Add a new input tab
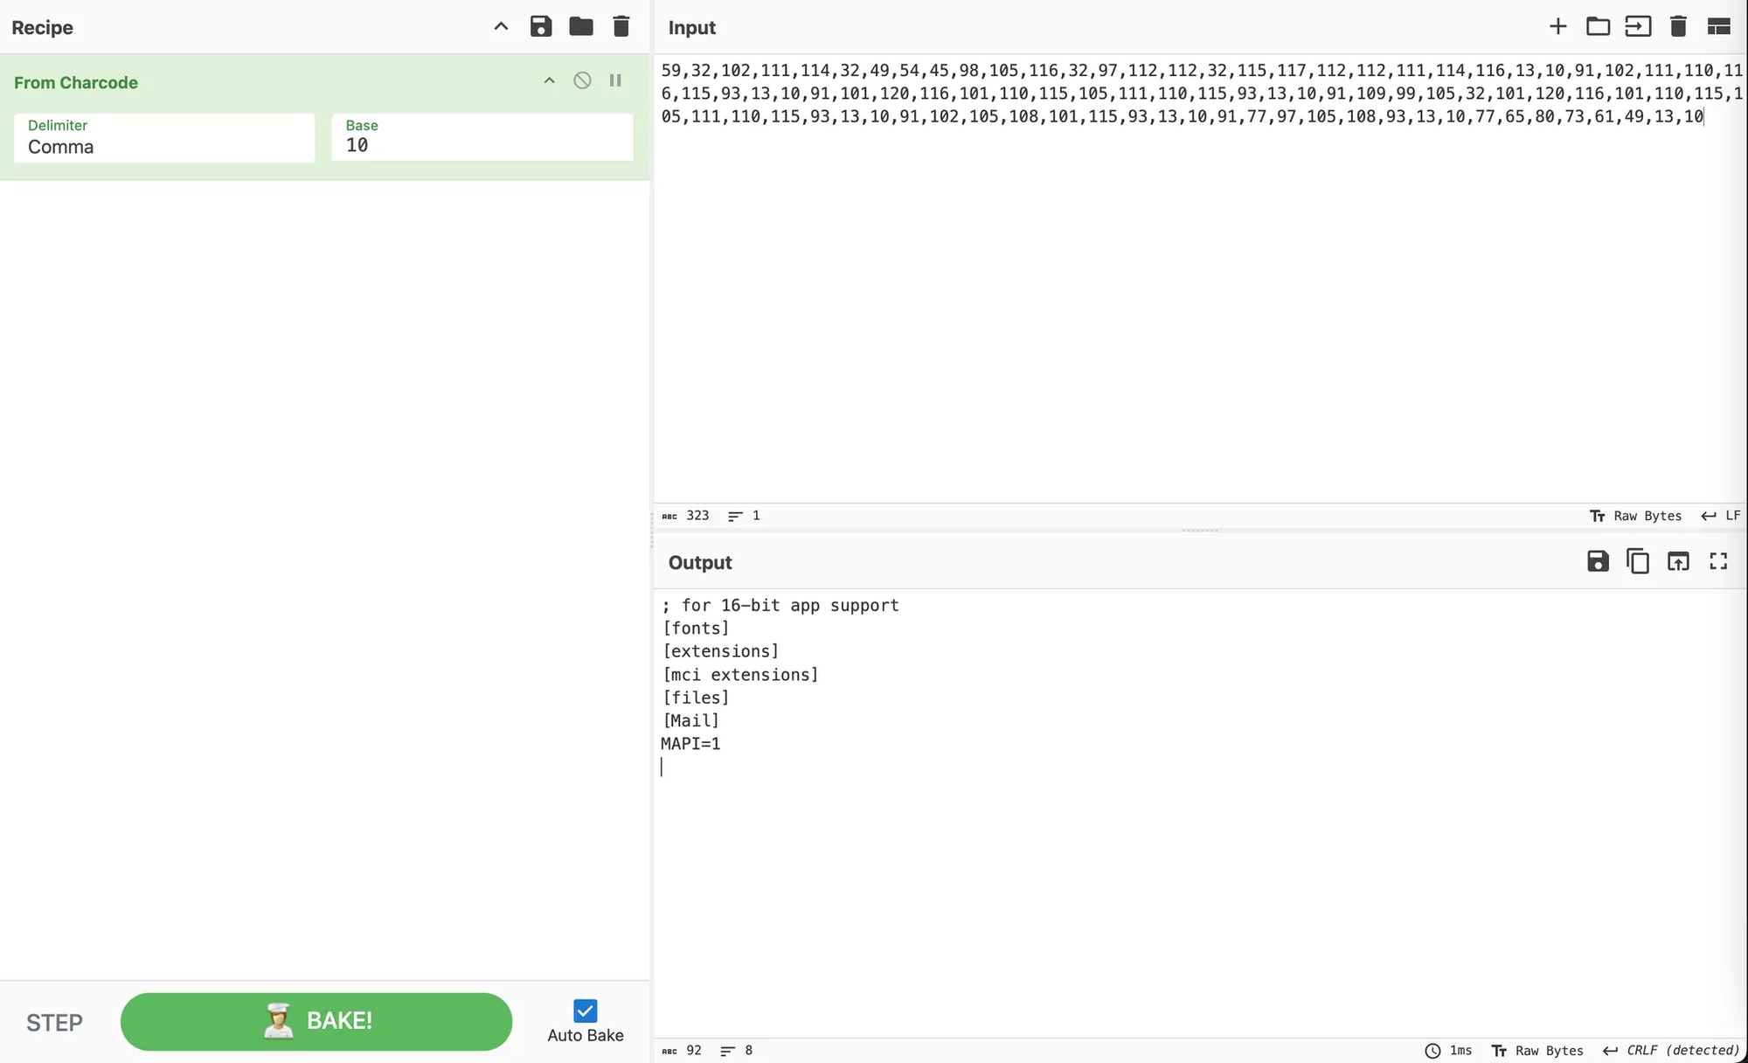 point(1557,26)
